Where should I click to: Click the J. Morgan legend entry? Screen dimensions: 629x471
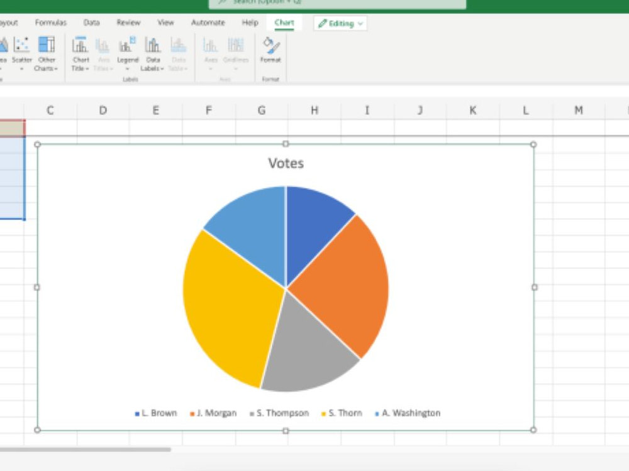click(213, 413)
